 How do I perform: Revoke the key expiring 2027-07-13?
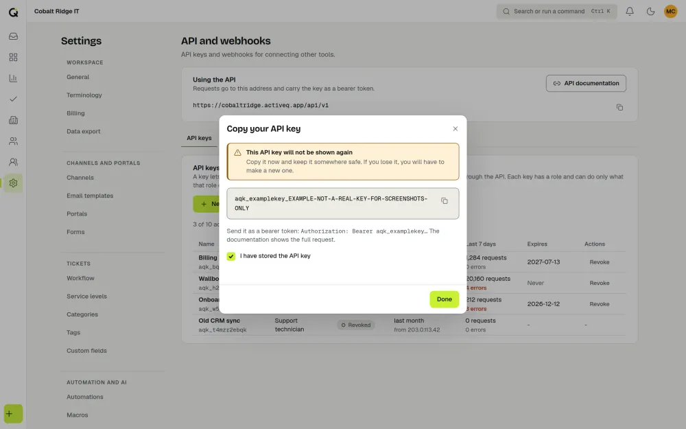(x=599, y=262)
